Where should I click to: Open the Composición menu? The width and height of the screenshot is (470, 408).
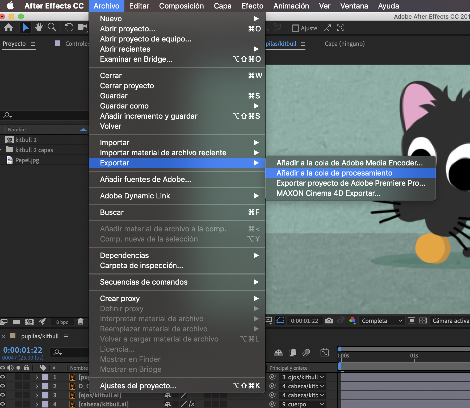[x=181, y=6]
